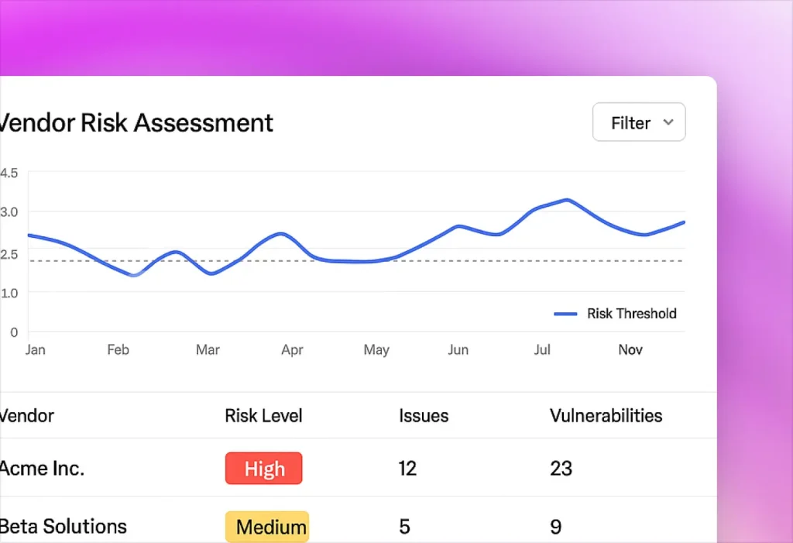793x543 pixels.
Task: Sort by the Issues column header
Action: pyautogui.click(x=424, y=415)
